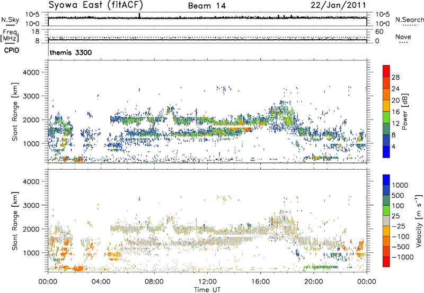Select the 'N.Sky' legend label
Screen dimensions: 424x293
[10, 20]
